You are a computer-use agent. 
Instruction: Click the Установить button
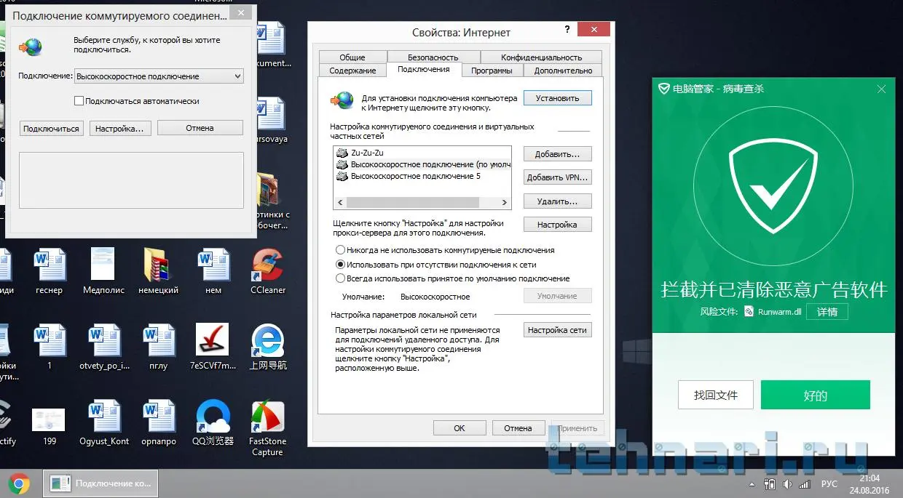557,98
